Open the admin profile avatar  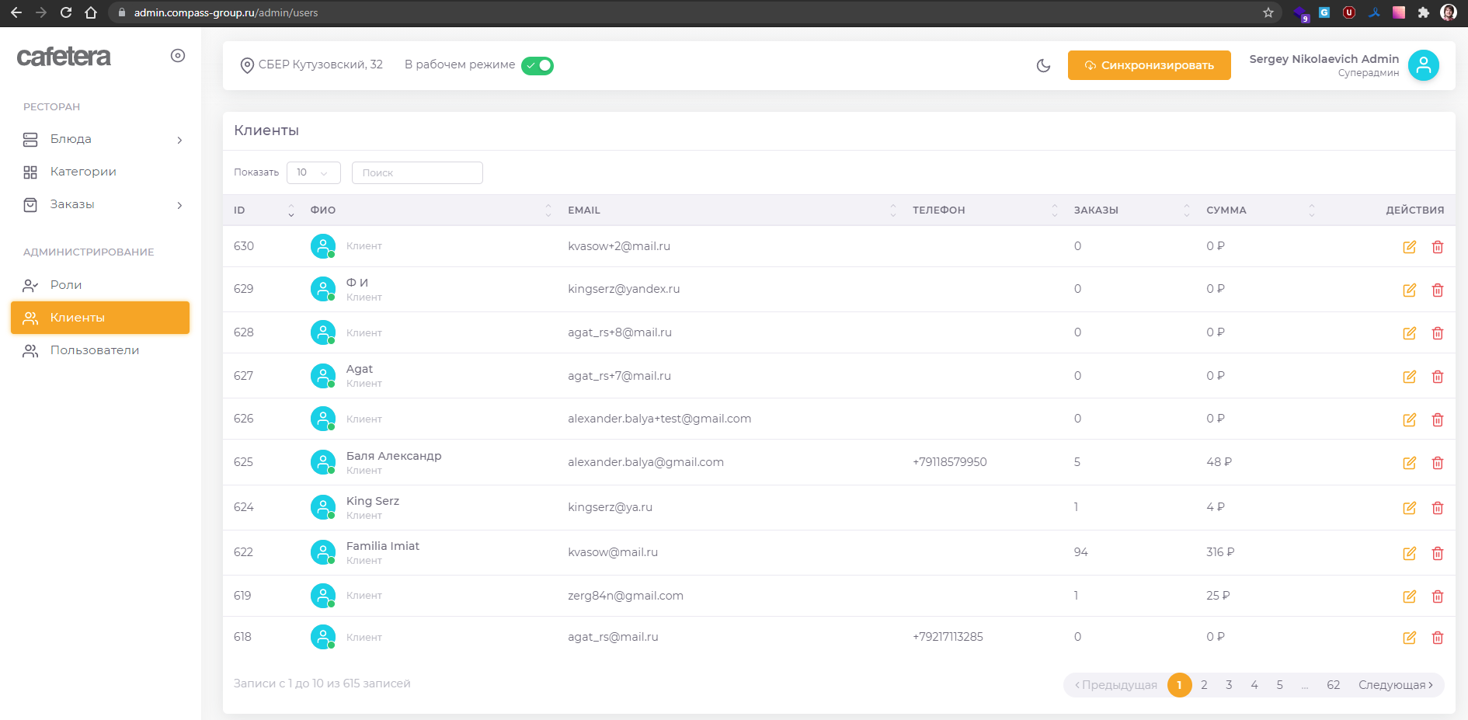[x=1423, y=66]
